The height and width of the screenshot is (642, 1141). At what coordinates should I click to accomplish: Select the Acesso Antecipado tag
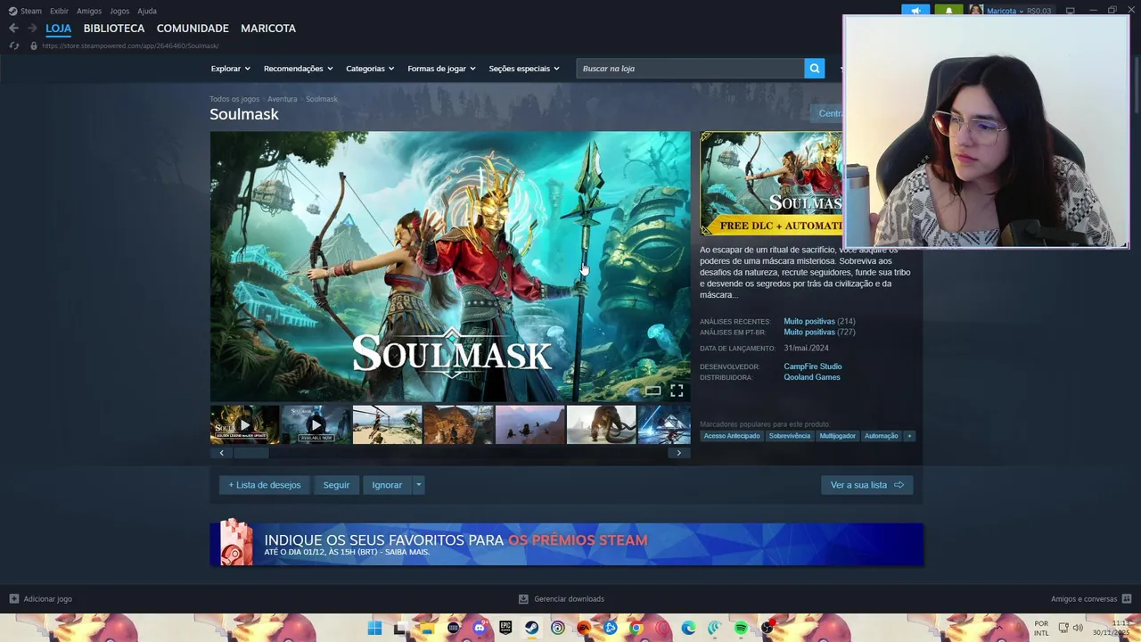[732, 436]
